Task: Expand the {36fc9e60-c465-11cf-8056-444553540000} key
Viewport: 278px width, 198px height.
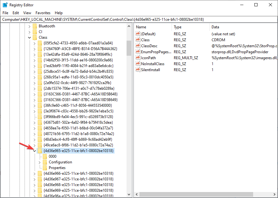Action: coord(35,106)
